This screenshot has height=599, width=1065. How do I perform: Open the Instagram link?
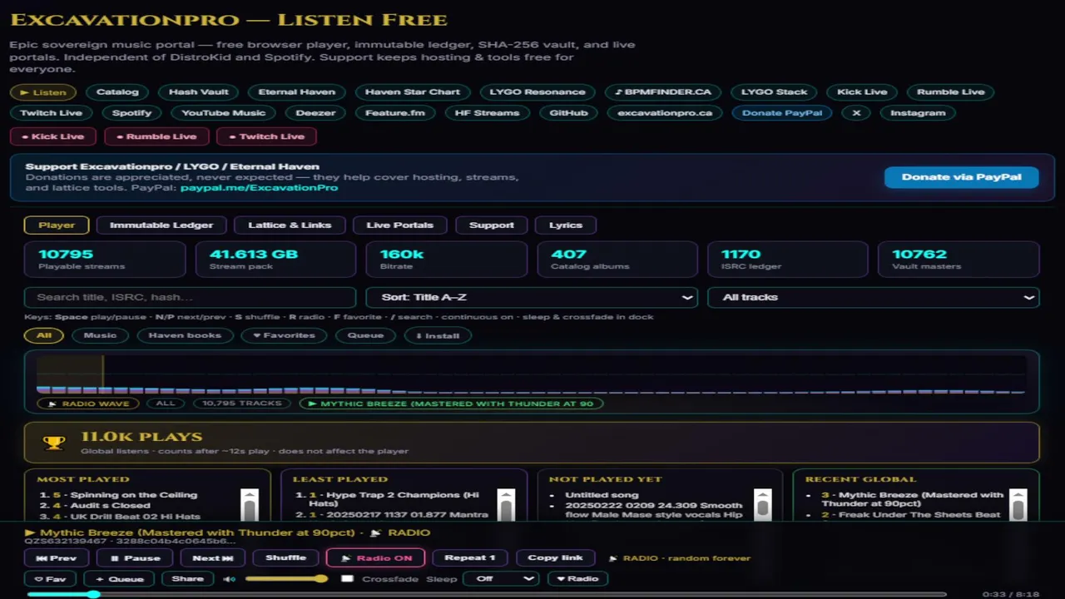pos(918,113)
